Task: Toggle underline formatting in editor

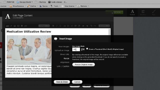Action: coord(60,26)
